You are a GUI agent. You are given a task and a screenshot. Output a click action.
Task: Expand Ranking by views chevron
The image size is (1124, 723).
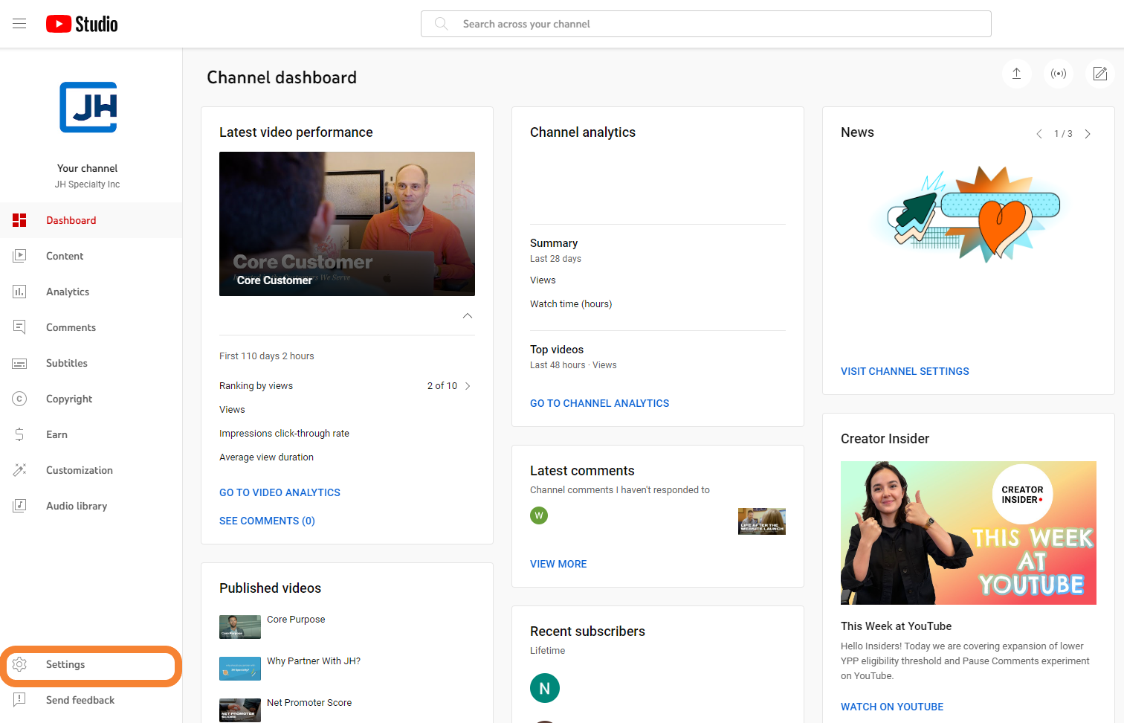coord(468,386)
